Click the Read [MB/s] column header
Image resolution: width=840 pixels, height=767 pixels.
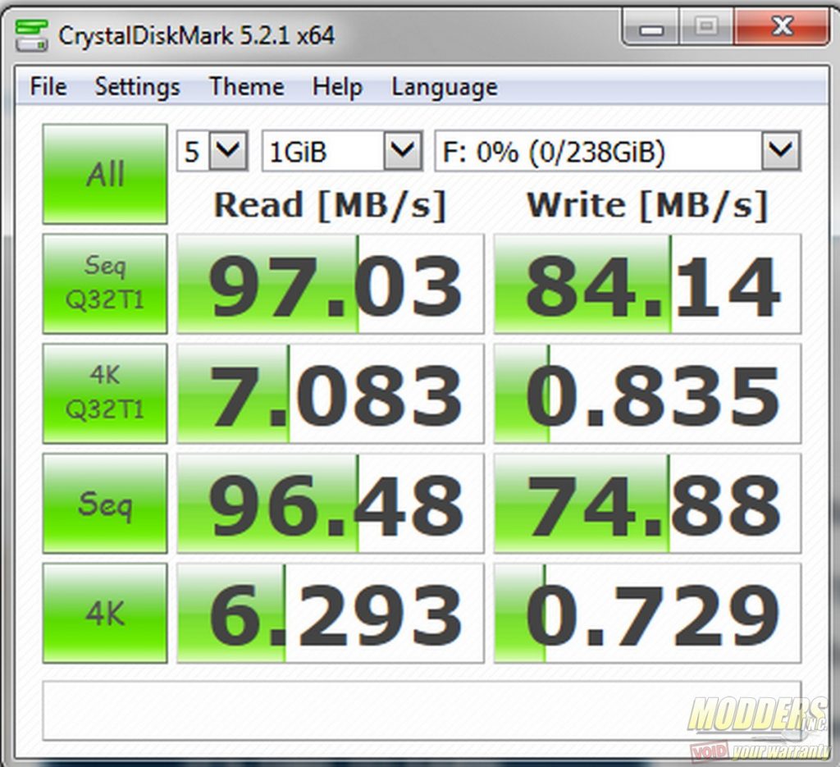(330, 205)
